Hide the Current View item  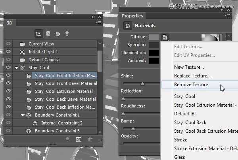click(x=8, y=44)
